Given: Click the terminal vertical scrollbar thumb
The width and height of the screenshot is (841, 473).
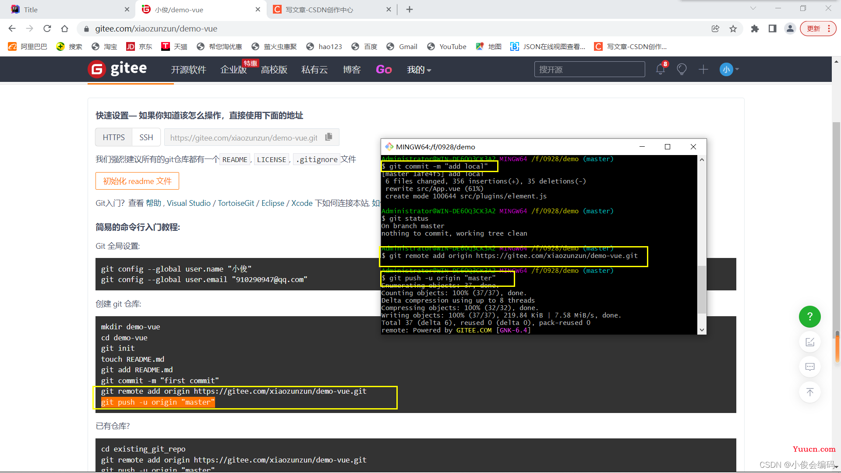Looking at the screenshot, I should [x=702, y=289].
